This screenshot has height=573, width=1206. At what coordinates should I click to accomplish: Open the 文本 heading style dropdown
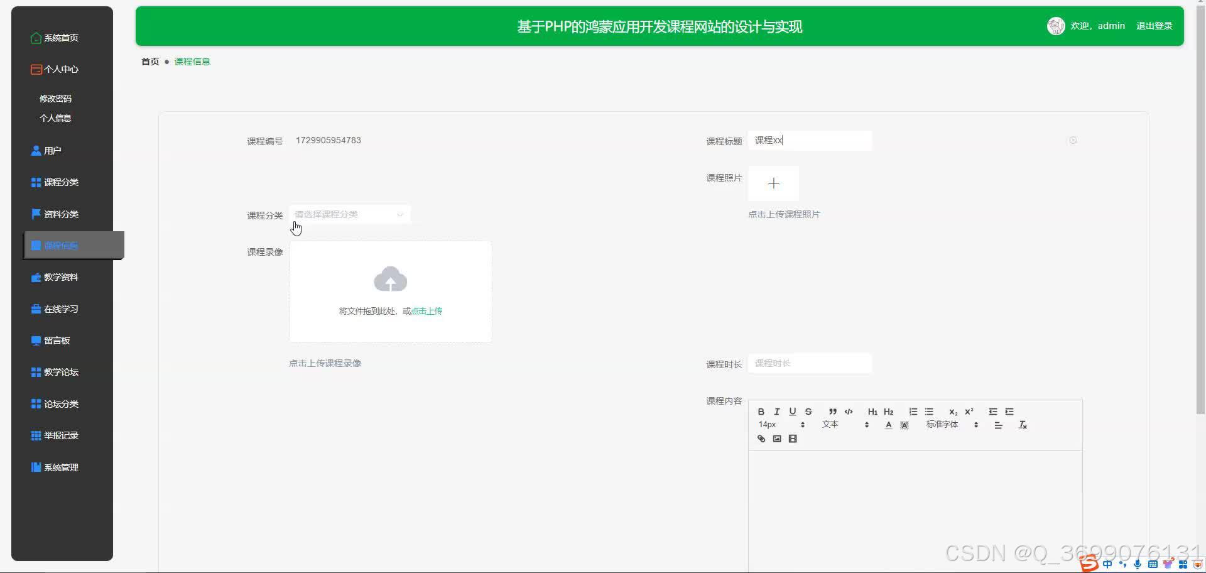(845, 425)
